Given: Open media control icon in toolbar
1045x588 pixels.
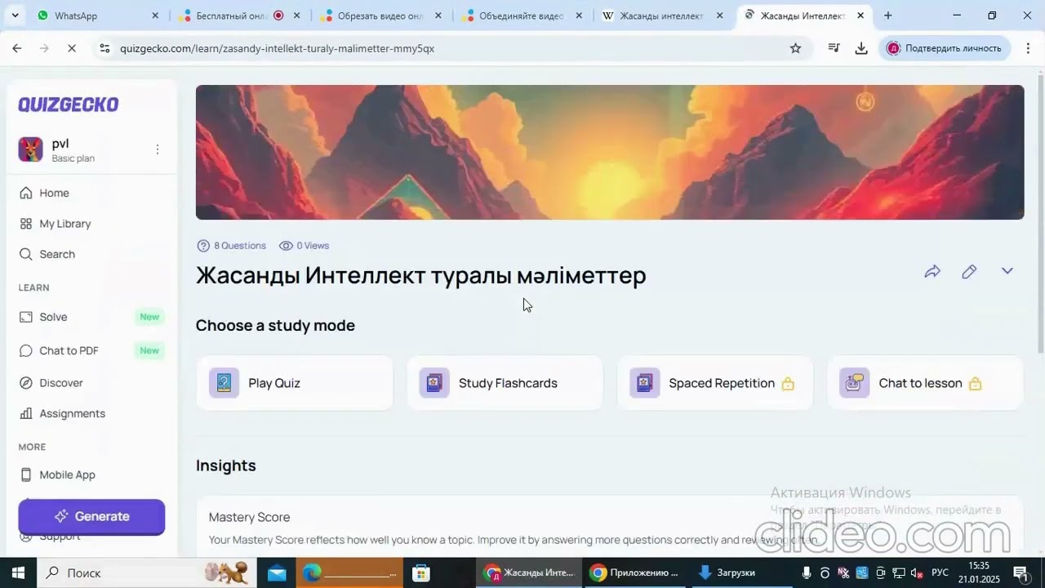Looking at the screenshot, I should (834, 48).
